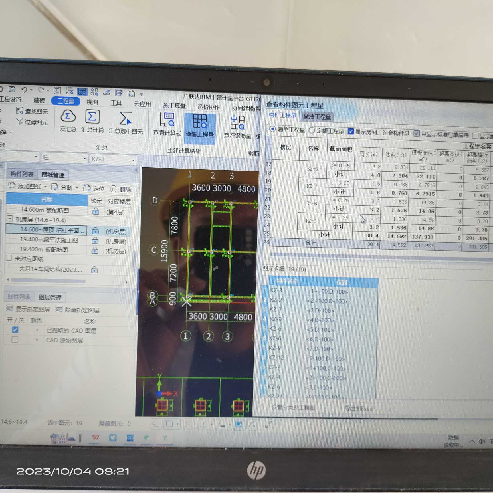The width and height of the screenshot is (493, 493).
Task: Click the volume icon in system tray
Action: (x=482, y=441)
